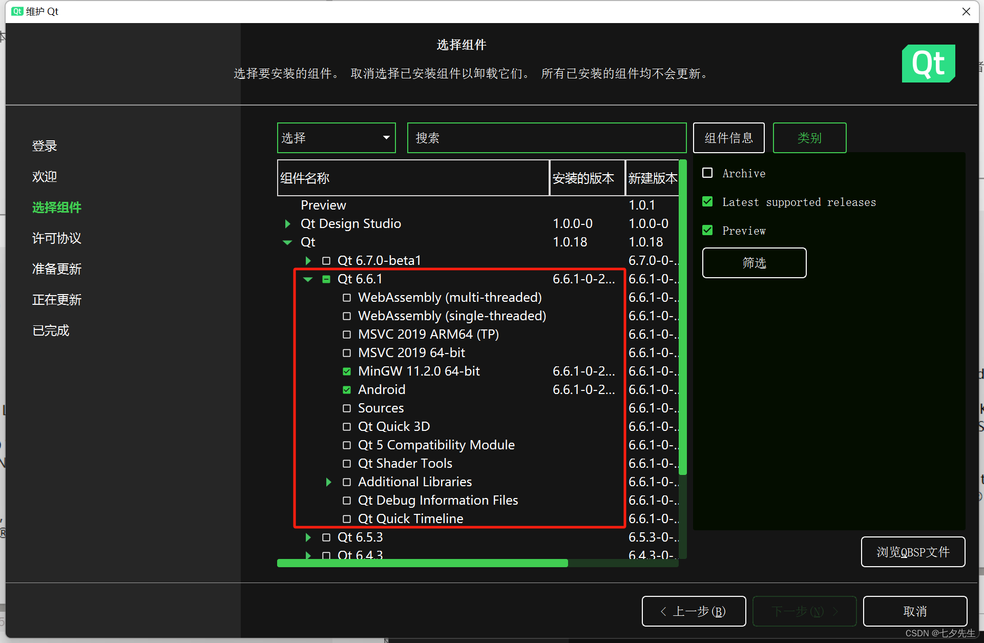Uncheck the Preview category filter
This screenshot has width=984, height=643.
(x=707, y=231)
